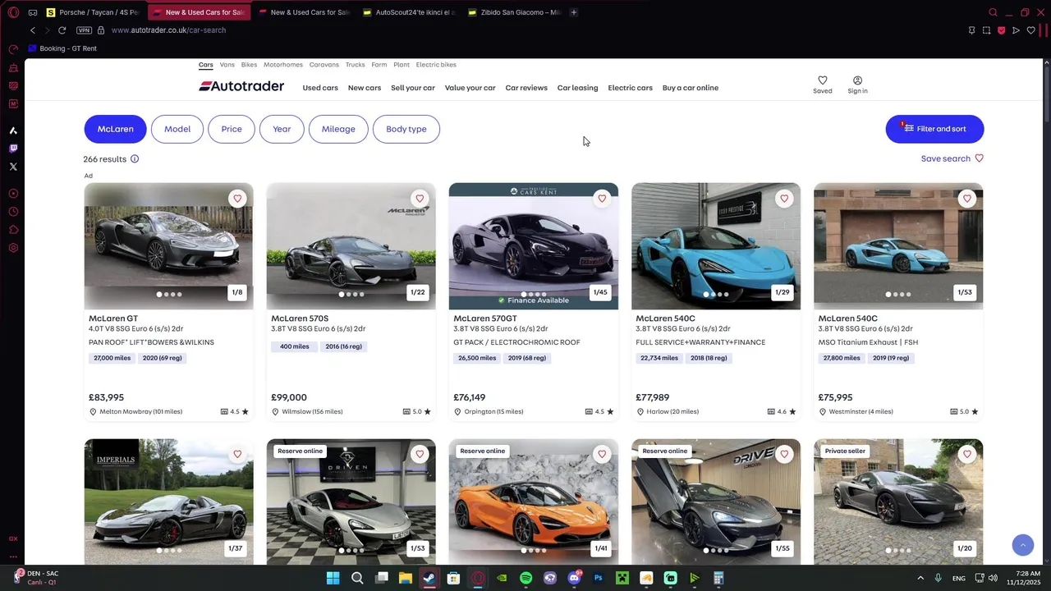Open Booking - GT Rent bookmark
Viewport: 1051px width, 591px height.
[x=62, y=48]
